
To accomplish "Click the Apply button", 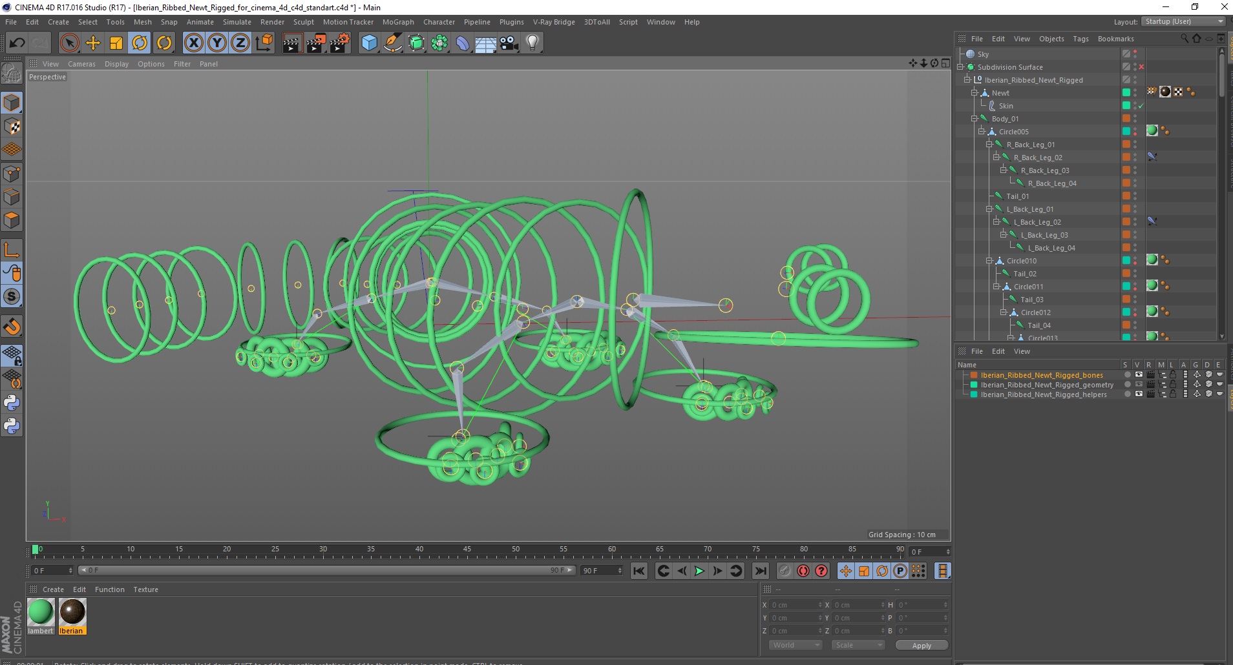I will [922, 645].
